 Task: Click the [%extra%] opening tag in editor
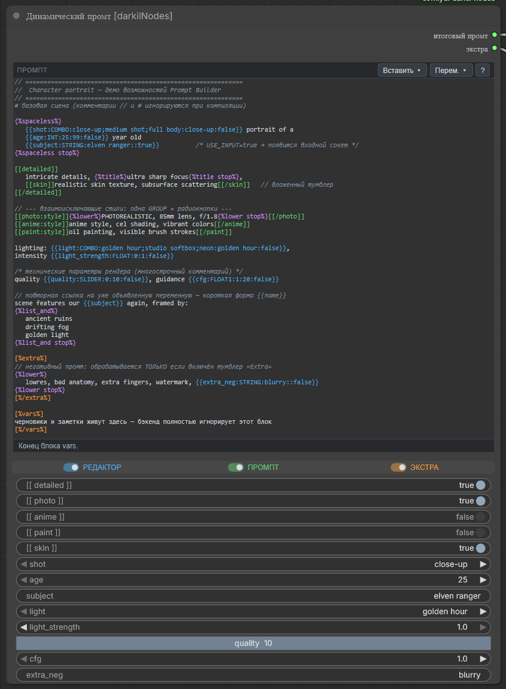click(x=31, y=358)
